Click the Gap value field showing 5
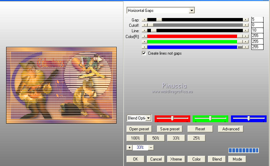Viewport: 270px width, 166px height. click(257, 19)
